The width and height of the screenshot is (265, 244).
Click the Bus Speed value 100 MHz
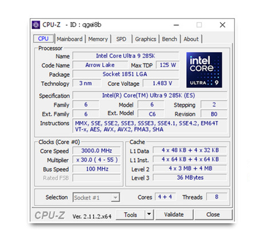[97, 169]
